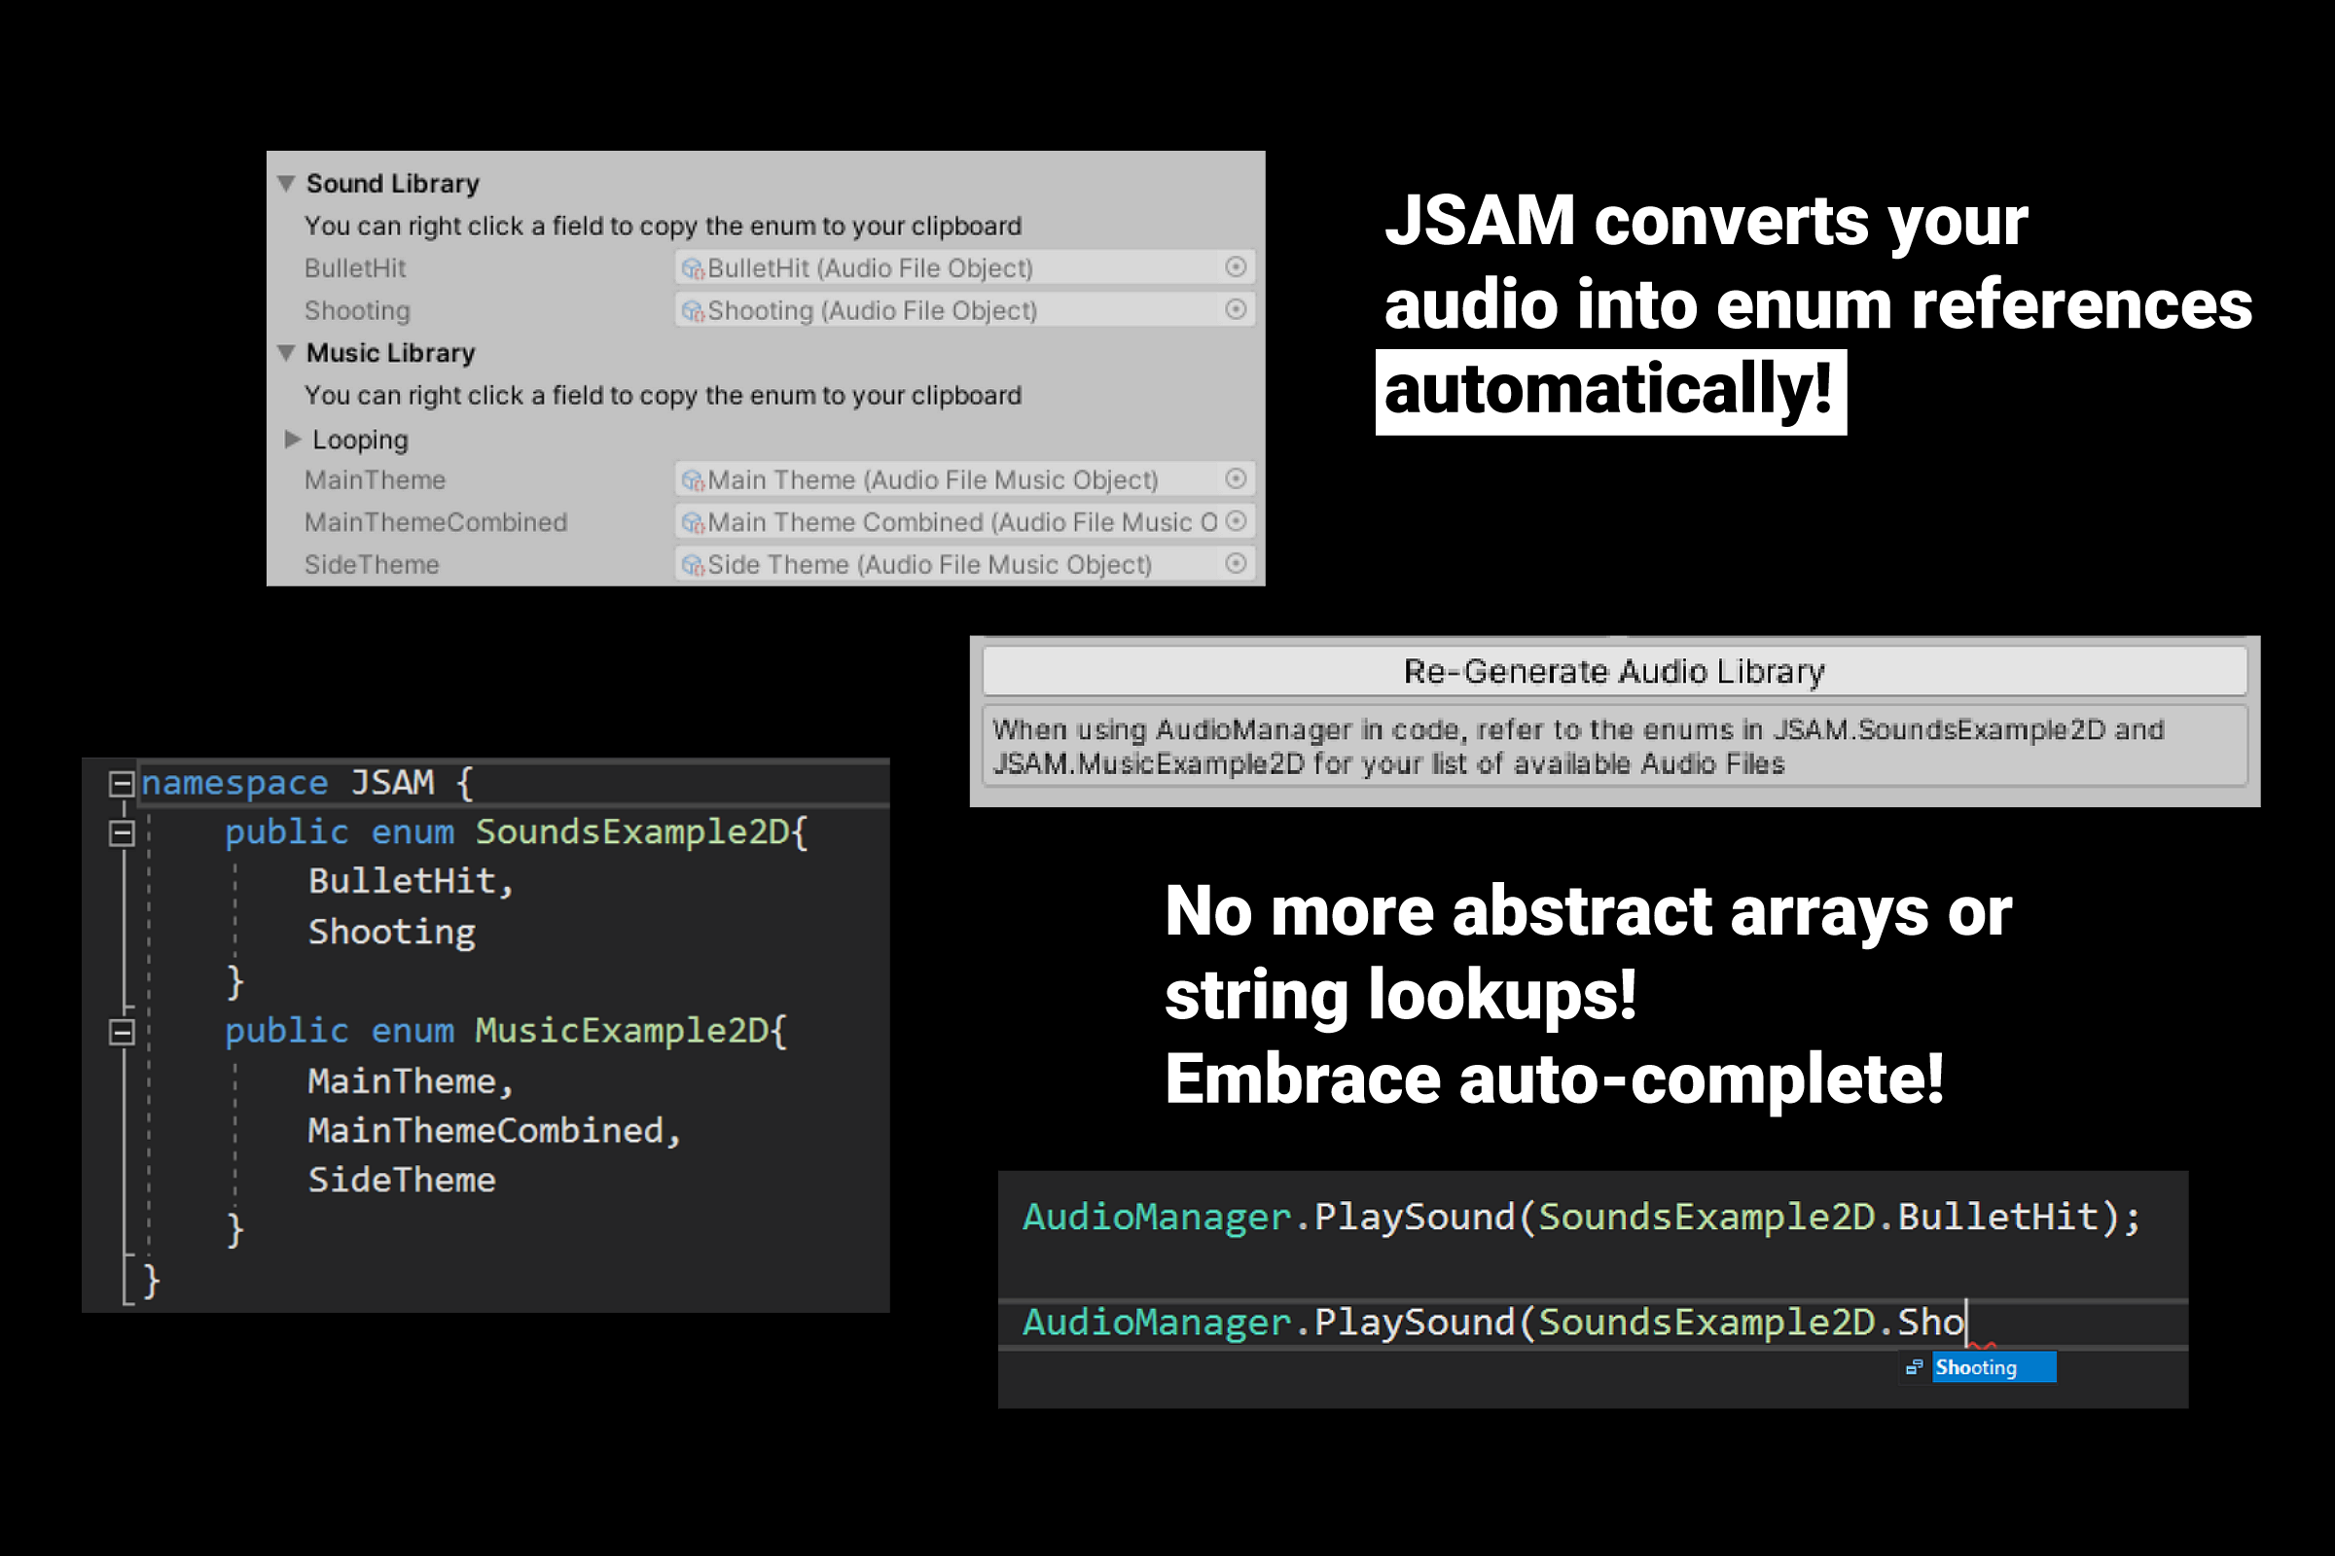Click the BulletHit field label
The image size is (2335, 1556).
click(x=355, y=269)
